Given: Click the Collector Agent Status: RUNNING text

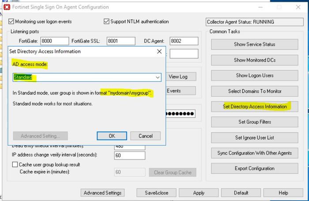Looking at the screenshot, I should tap(241, 22).
